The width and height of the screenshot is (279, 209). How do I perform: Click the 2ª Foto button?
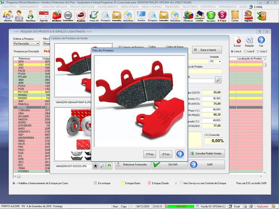(166, 154)
